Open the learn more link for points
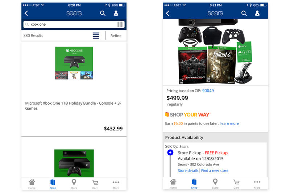Image resolution: width=290 pixels, height=193 pixels. pyautogui.click(x=229, y=123)
